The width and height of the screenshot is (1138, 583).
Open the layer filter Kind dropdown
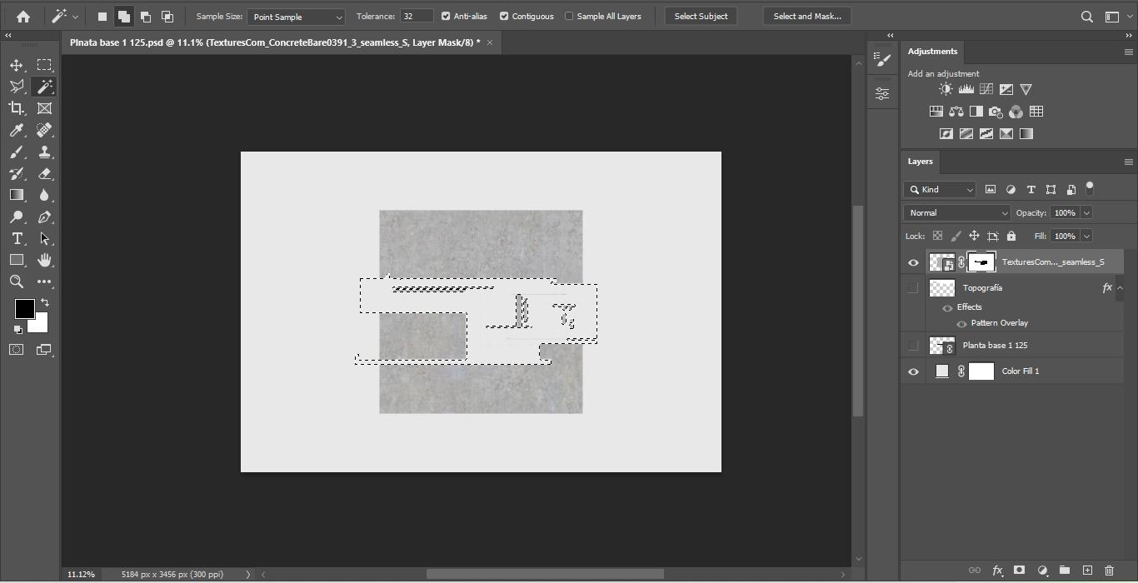pos(940,190)
